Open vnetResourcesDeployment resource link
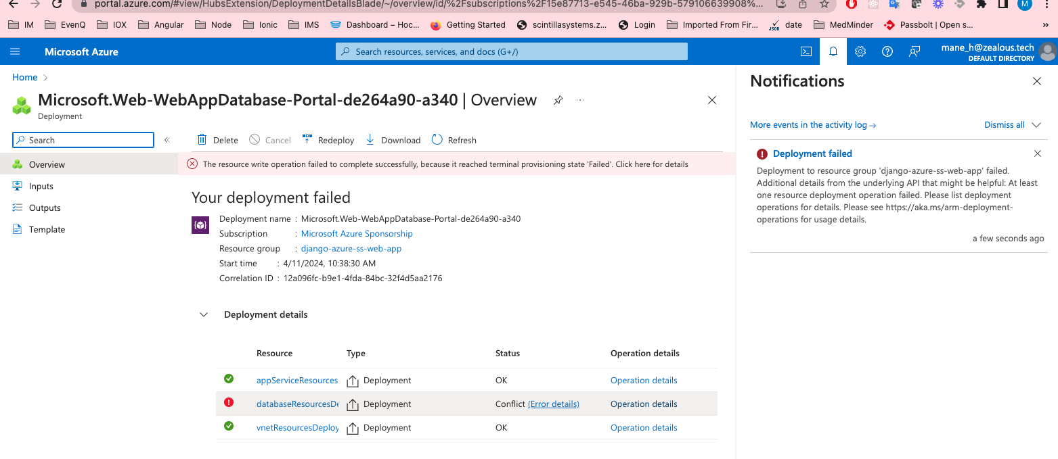Viewport: 1058px width, 459px height. (297, 428)
